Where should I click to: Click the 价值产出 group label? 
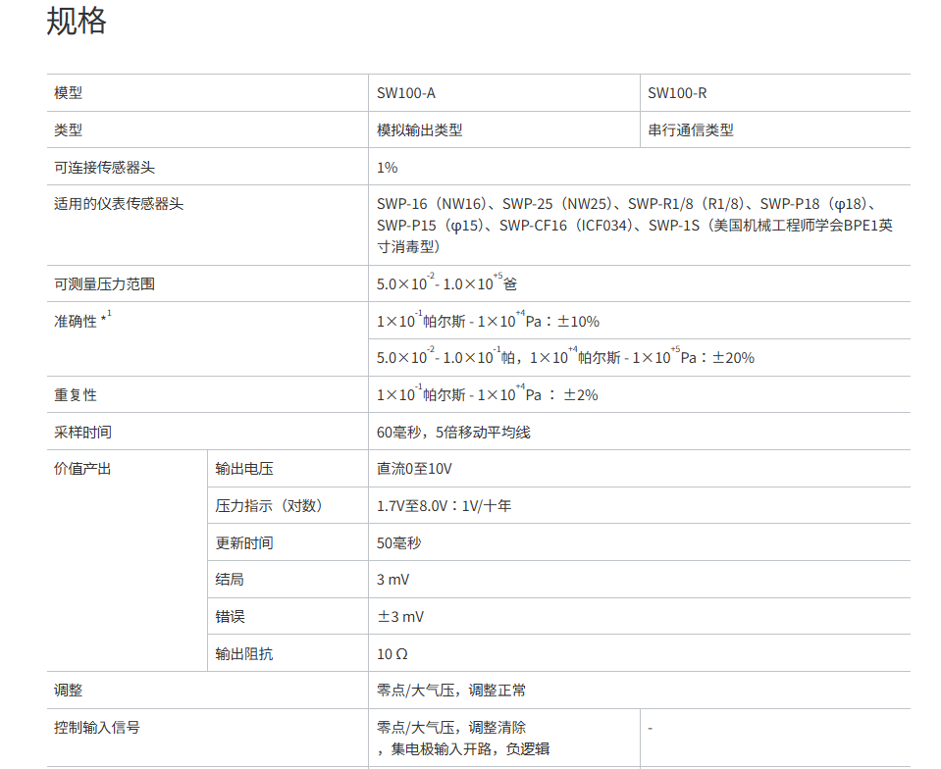click(x=82, y=469)
